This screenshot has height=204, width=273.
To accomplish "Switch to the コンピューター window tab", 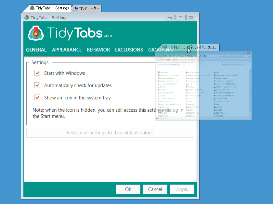I will pyautogui.click(x=86, y=8).
